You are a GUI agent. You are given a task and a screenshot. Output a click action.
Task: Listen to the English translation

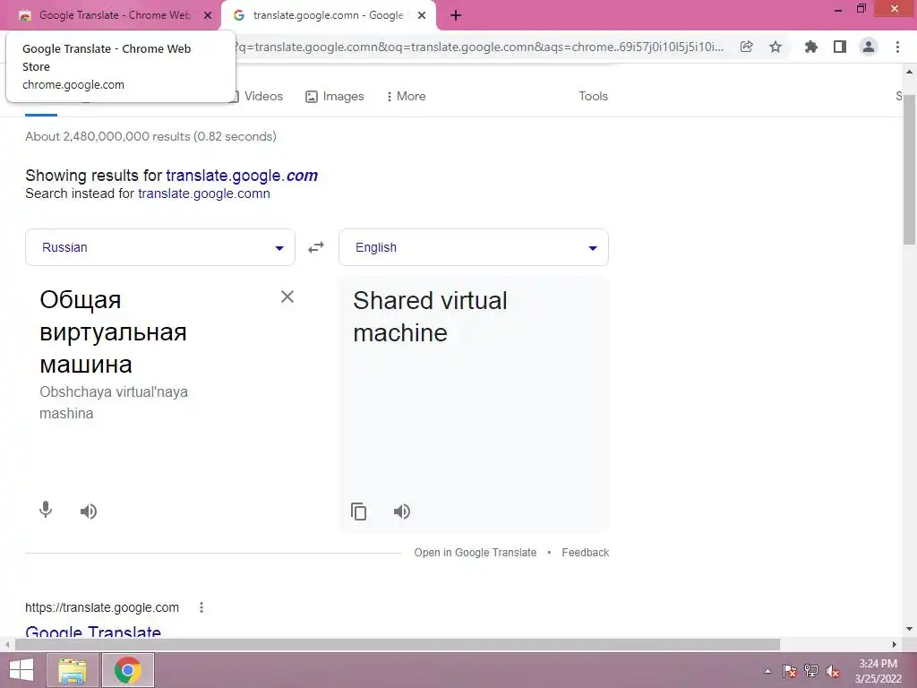pyautogui.click(x=402, y=512)
